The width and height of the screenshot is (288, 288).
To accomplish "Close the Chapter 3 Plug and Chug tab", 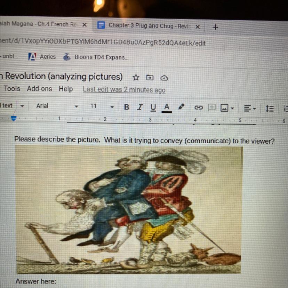I will click(x=198, y=27).
